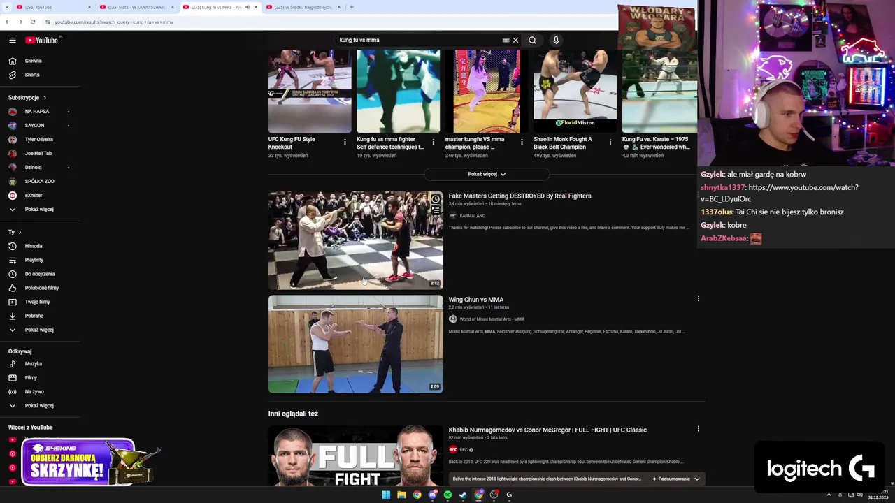Visit World of Mixed Martial Arts channel
Image resolution: width=895 pixels, height=503 pixels.
tap(492, 319)
